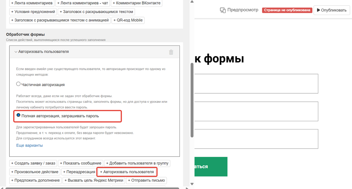Insert the QR-код Mobile block
This screenshot has height=189, width=352.
tap(128, 20)
